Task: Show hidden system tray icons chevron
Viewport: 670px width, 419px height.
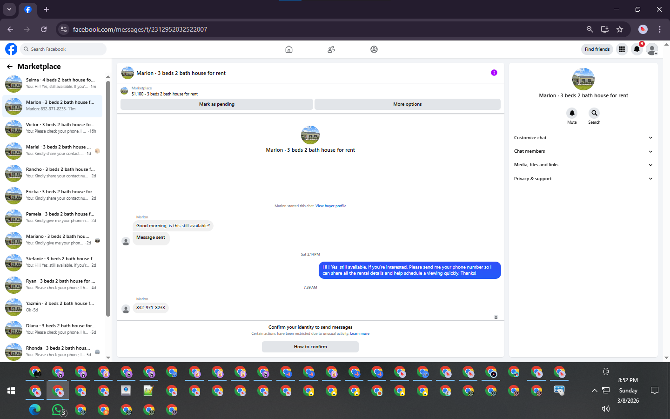Action: coord(594,391)
